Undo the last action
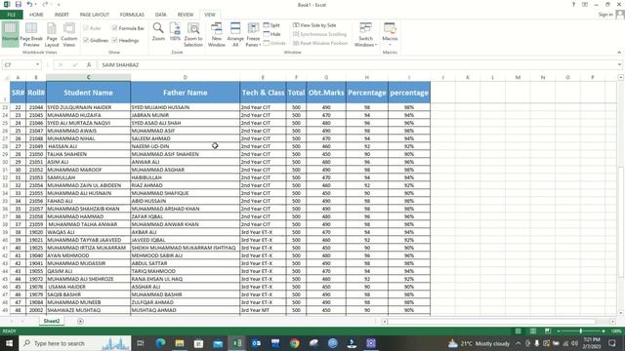This screenshot has height=351, width=625. (29, 4)
